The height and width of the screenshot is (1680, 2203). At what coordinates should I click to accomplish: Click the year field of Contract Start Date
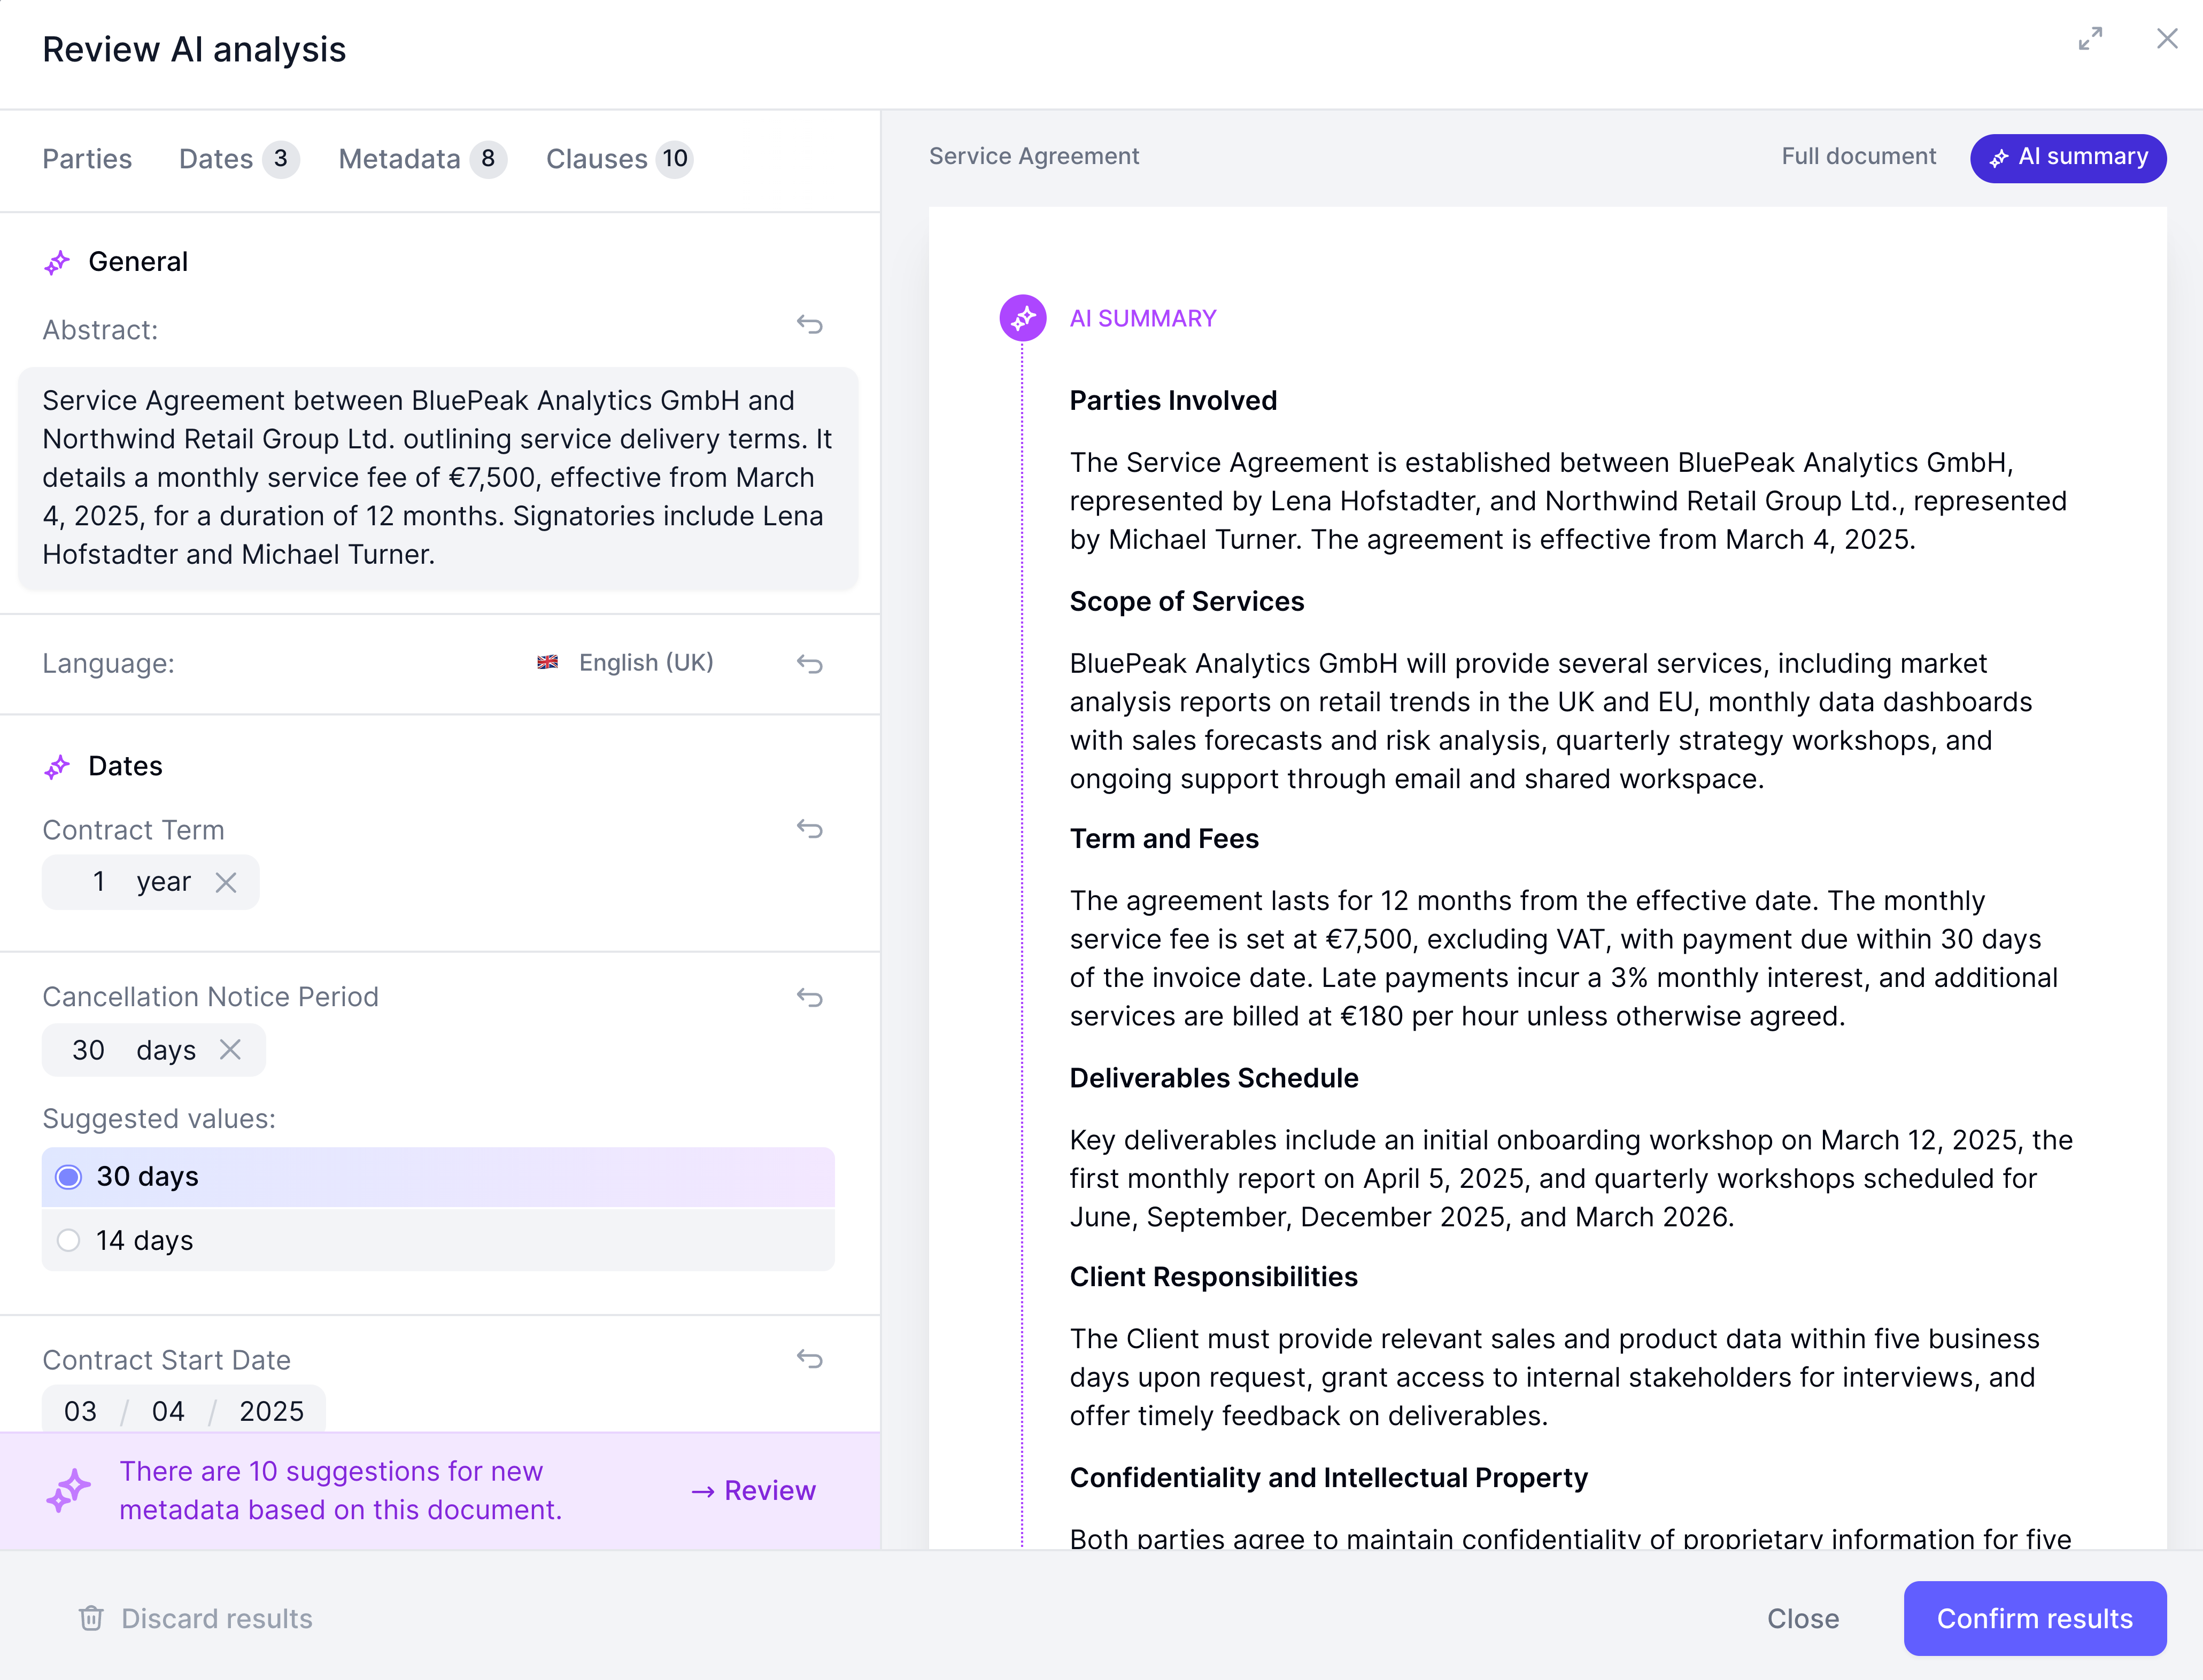pos(272,1411)
